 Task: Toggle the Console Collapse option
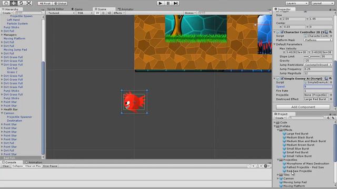[x=17, y=166]
